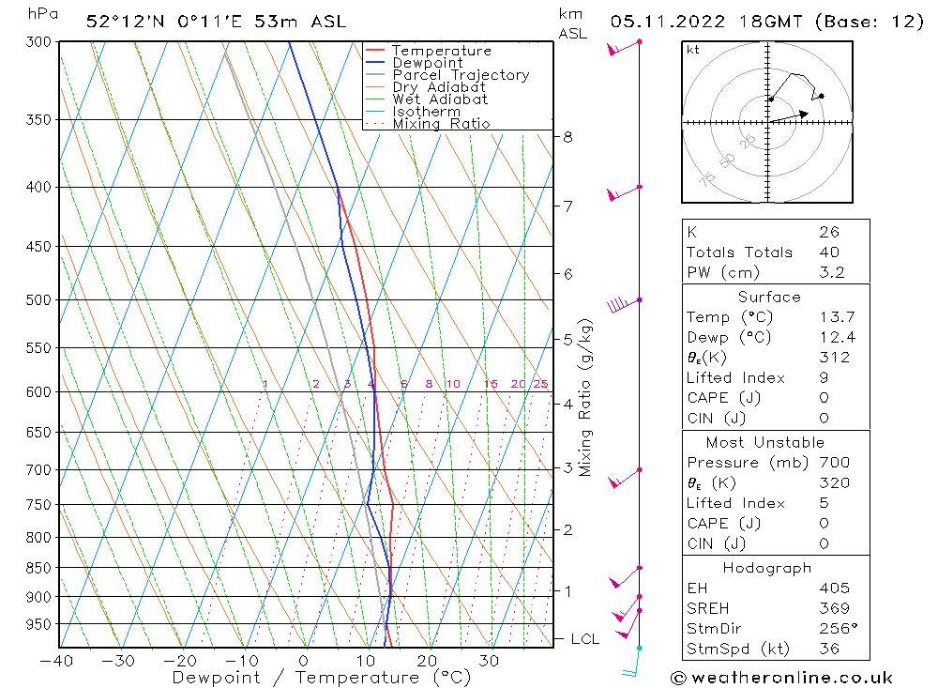Click the -40 temperature axis label
The image size is (938, 688).
(56, 661)
